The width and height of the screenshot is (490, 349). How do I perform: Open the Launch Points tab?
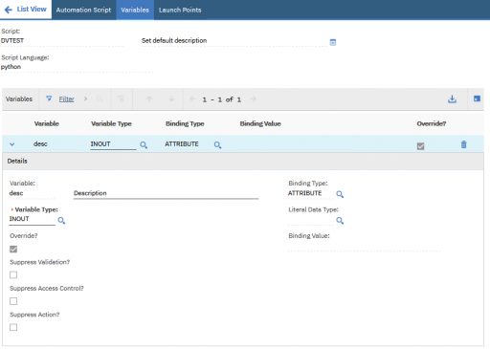(x=180, y=10)
